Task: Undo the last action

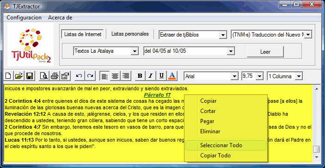Action: click(x=79, y=76)
